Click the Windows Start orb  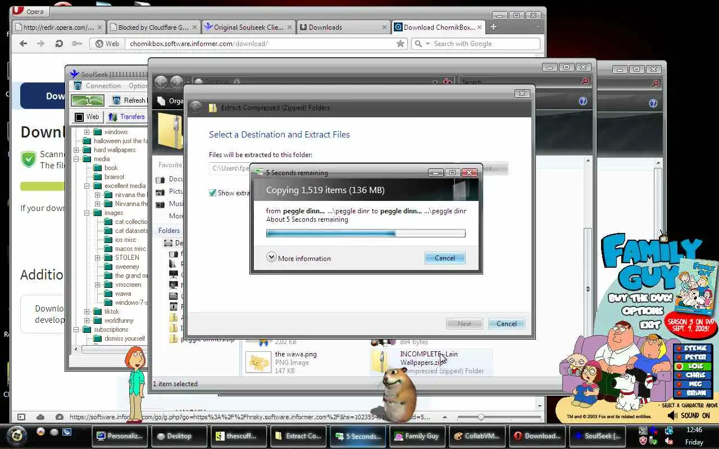pyautogui.click(x=16, y=436)
